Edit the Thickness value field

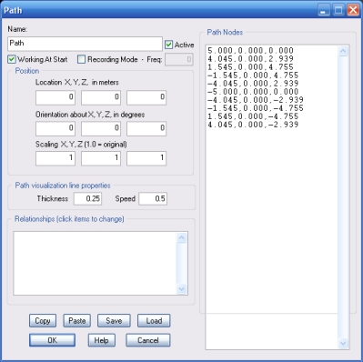click(87, 199)
